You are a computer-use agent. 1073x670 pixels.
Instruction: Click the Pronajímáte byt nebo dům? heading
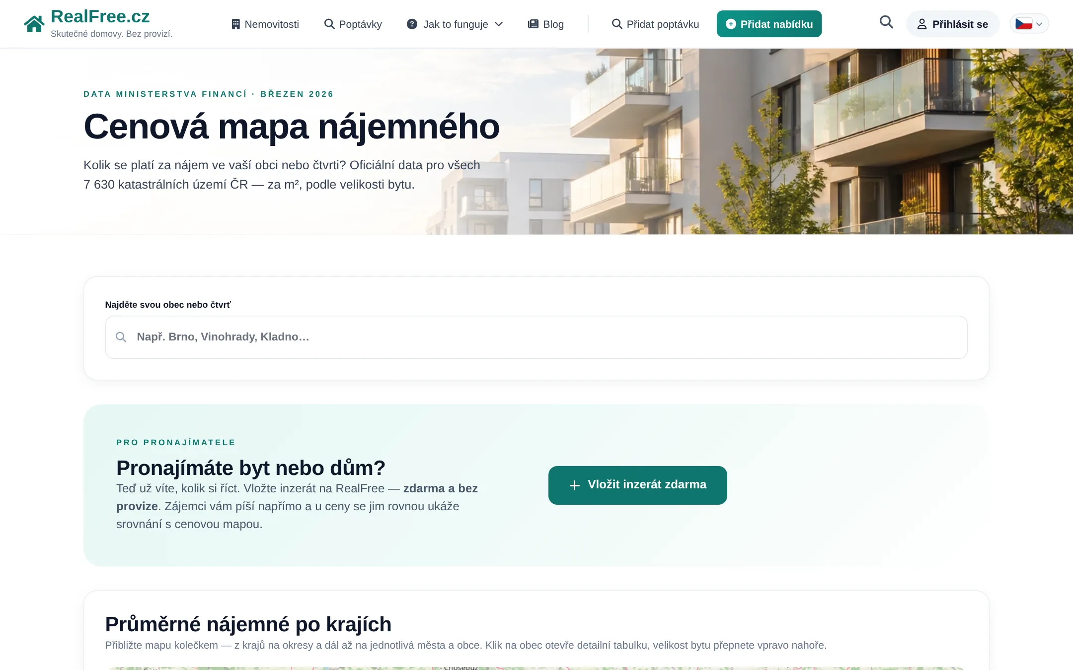pos(251,468)
